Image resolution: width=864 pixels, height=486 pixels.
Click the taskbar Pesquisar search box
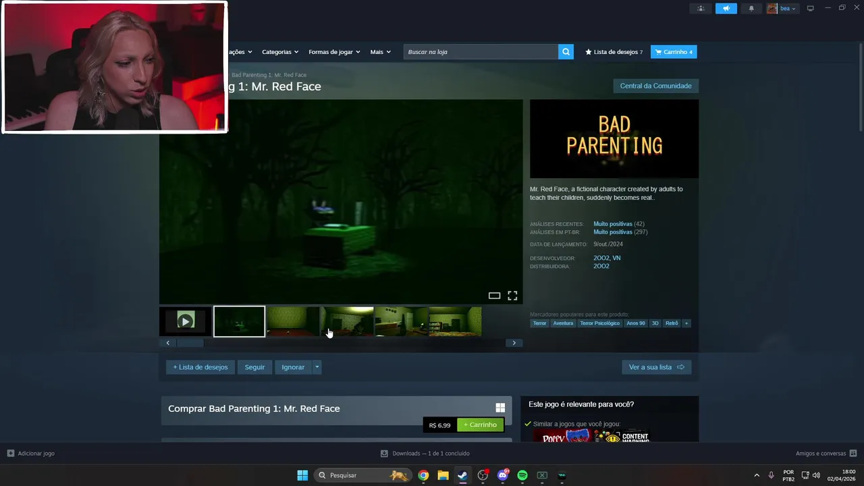pos(363,475)
